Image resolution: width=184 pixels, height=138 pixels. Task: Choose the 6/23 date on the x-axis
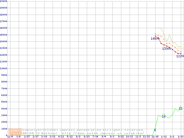(x=87, y=137)
